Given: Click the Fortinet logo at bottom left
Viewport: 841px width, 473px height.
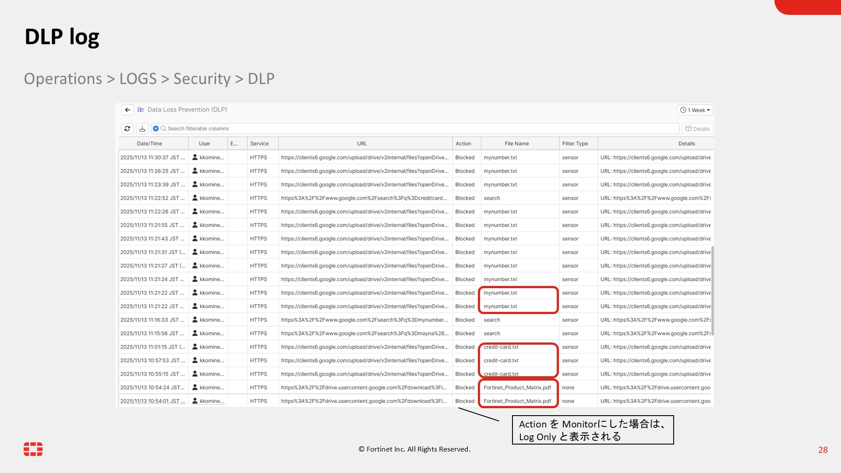Looking at the screenshot, I should 33,449.
